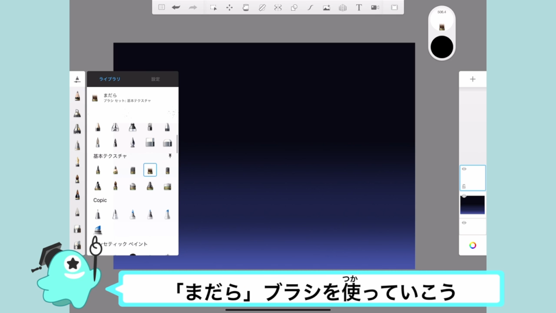
Task: Select the Perspective Guide grid tool
Action: (343, 8)
